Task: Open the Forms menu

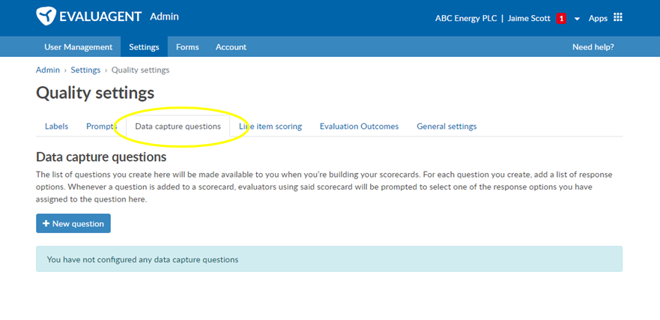Action: tap(187, 46)
